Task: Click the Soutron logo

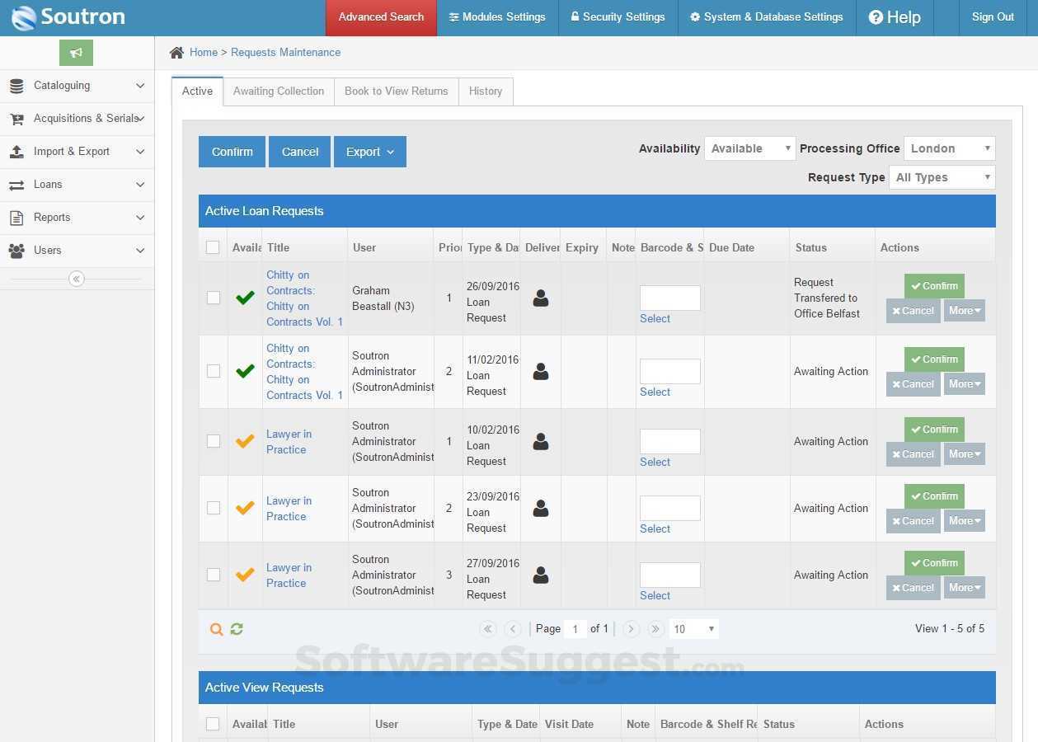Action: (x=68, y=16)
